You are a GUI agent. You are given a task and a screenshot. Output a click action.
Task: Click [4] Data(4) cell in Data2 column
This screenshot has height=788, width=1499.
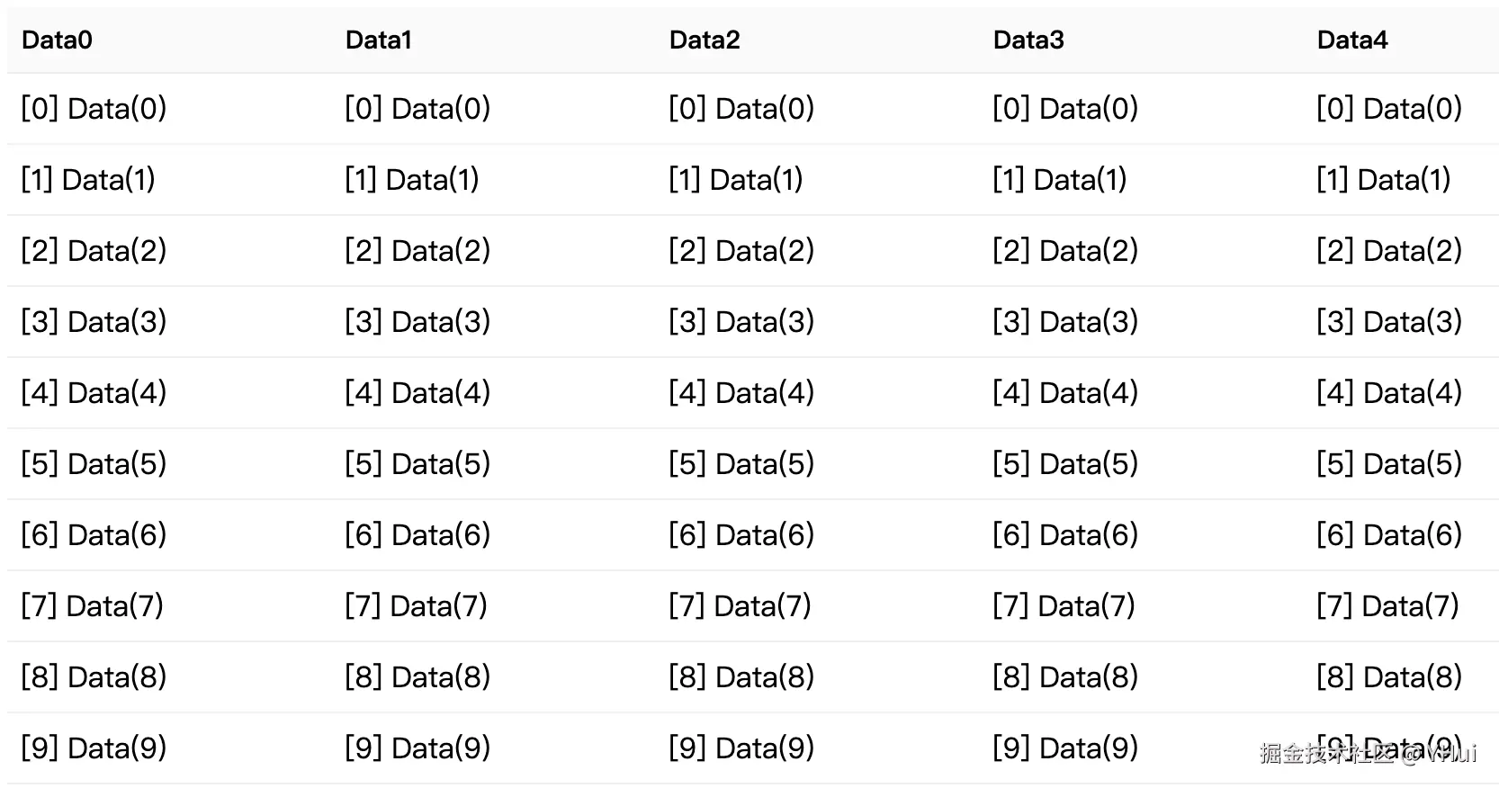coord(742,393)
